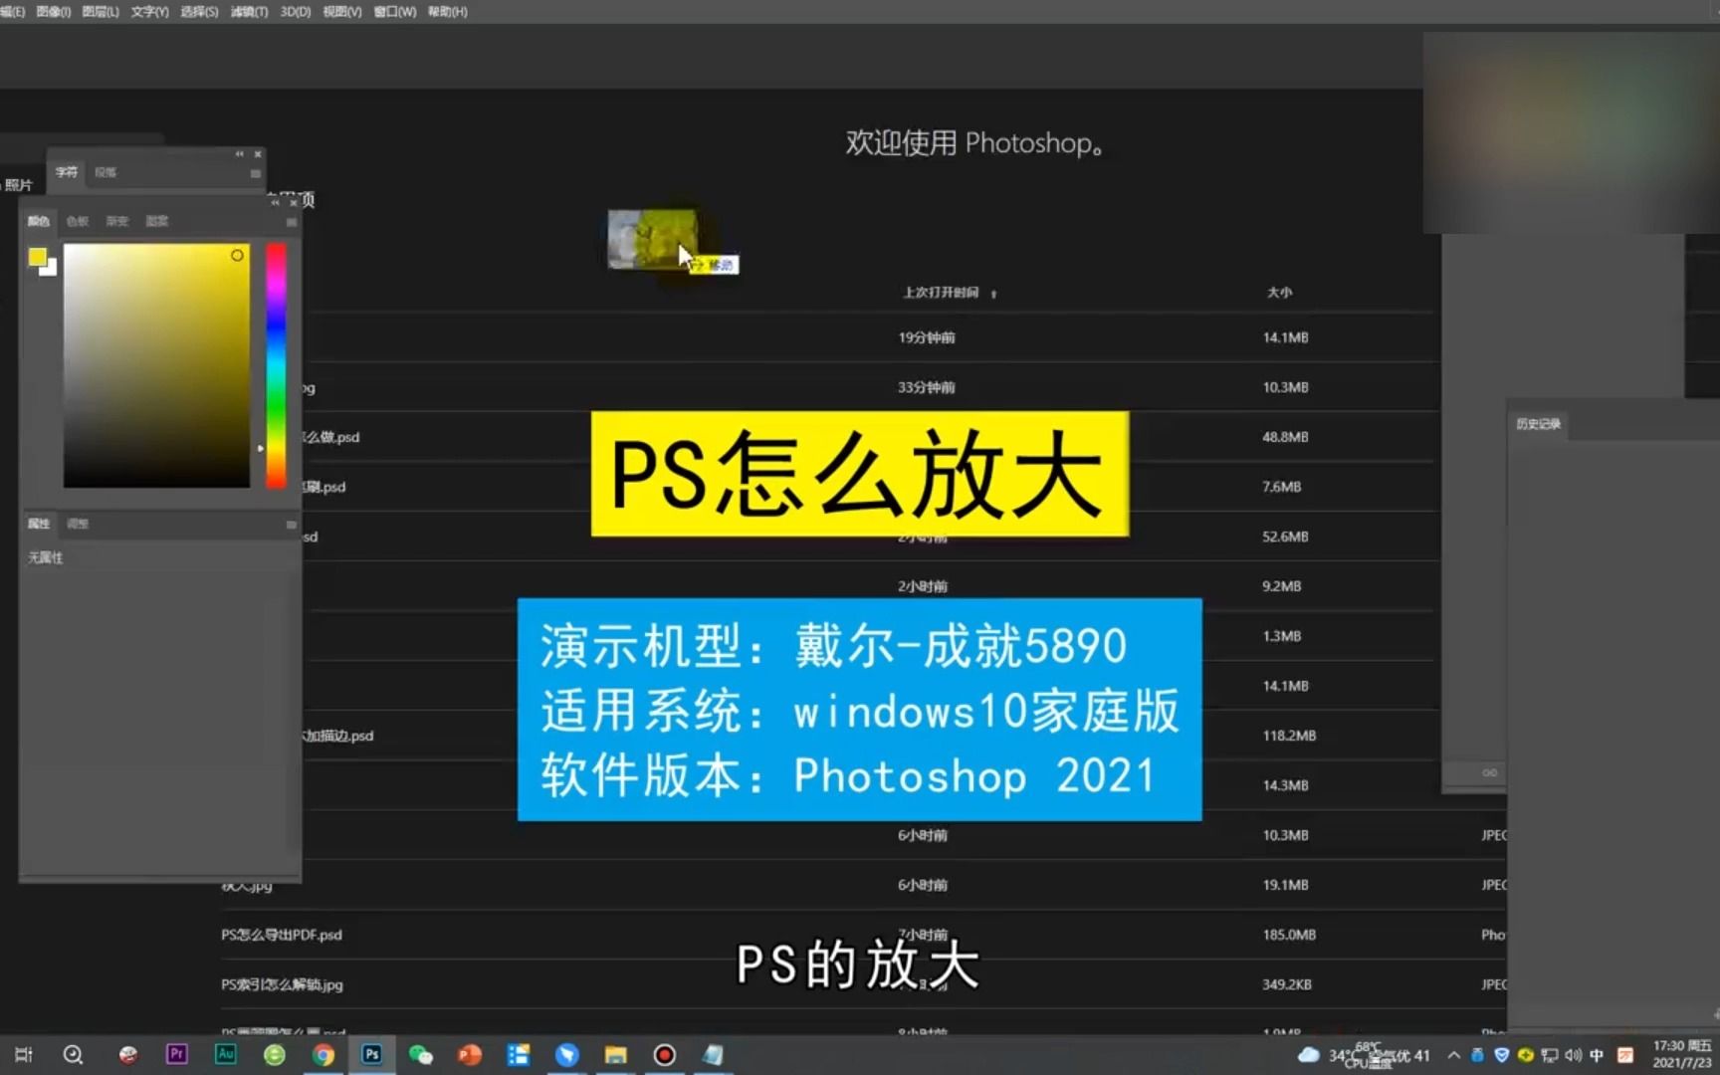Open the weather cloud widget in the taskbar

coord(1309,1055)
